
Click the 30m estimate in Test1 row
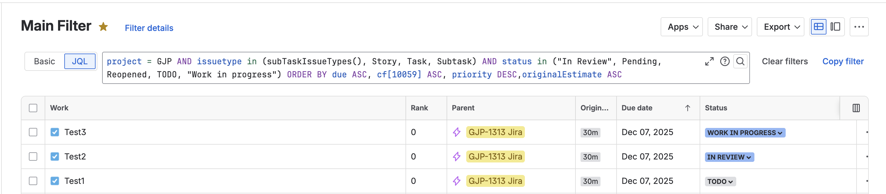click(x=590, y=181)
